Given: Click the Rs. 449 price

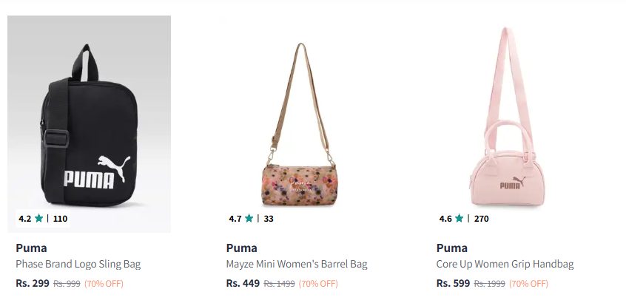Looking at the screenshot, I should click(242, 283).
